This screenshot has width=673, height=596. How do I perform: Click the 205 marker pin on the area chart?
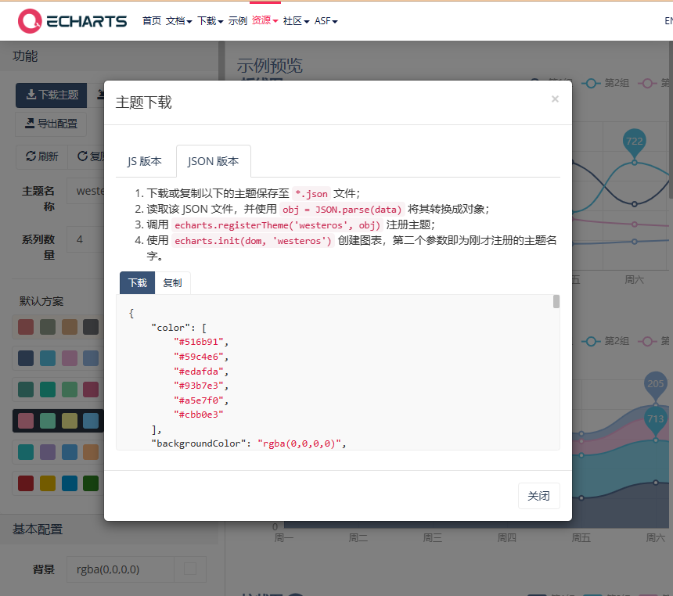(656, 386)
